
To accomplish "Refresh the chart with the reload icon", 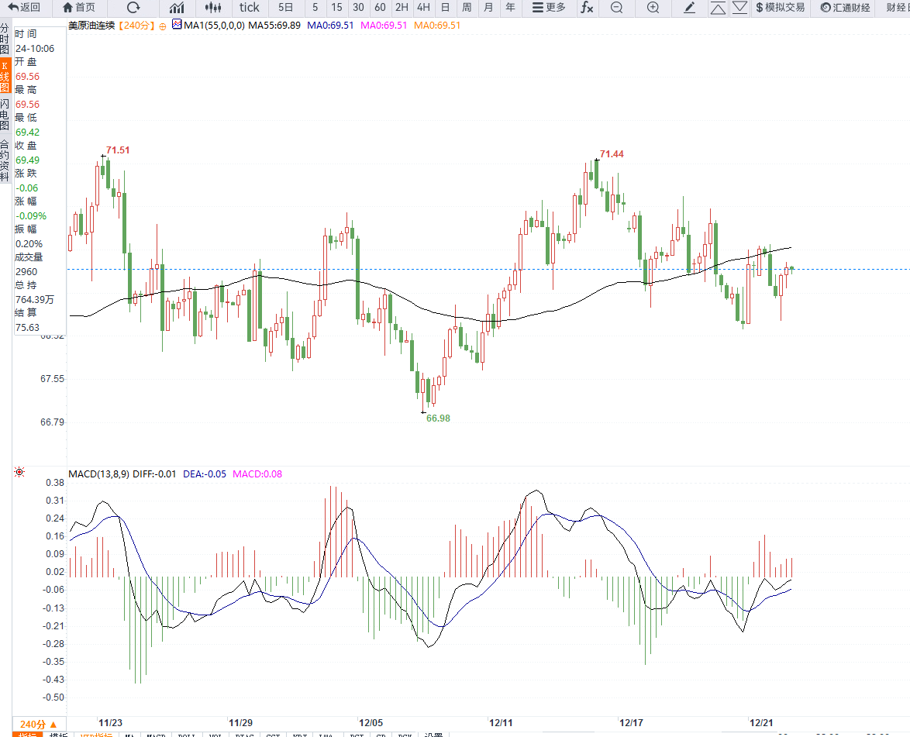I will pos(133,8).
